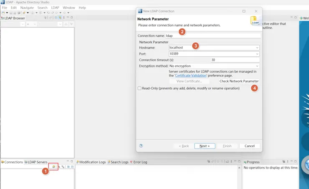The width and height of the screenshot is (309, 189).
Task: Open the View Menu of LDAP Browser panel
Action: pyautogui.click(x=63, y=18)
